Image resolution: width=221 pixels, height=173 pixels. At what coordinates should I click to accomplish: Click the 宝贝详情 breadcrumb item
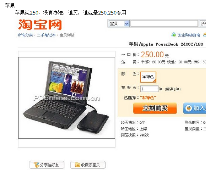(67, 35)
